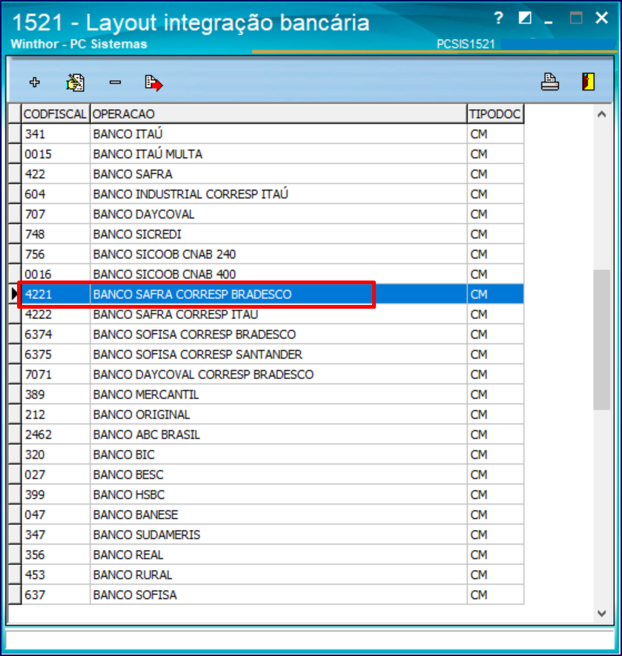Click the printer icon in toolbar

click(549, 82)
